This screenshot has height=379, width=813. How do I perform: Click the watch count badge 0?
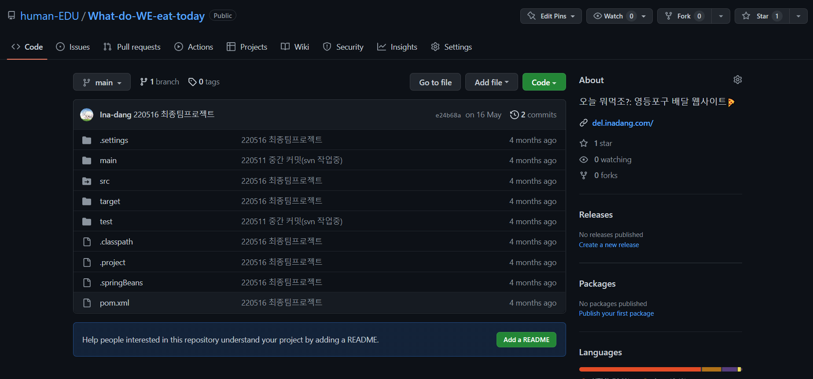point(631,16)
